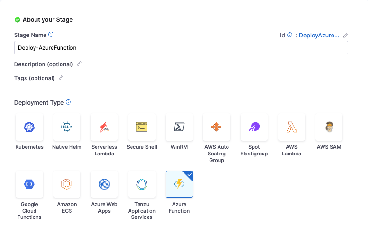Select AWS Auto Scaling Group card

pos(217,127)
